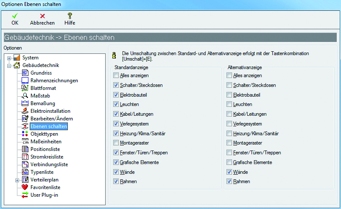Open Hilfe with the question mark icon

(70, 15)
